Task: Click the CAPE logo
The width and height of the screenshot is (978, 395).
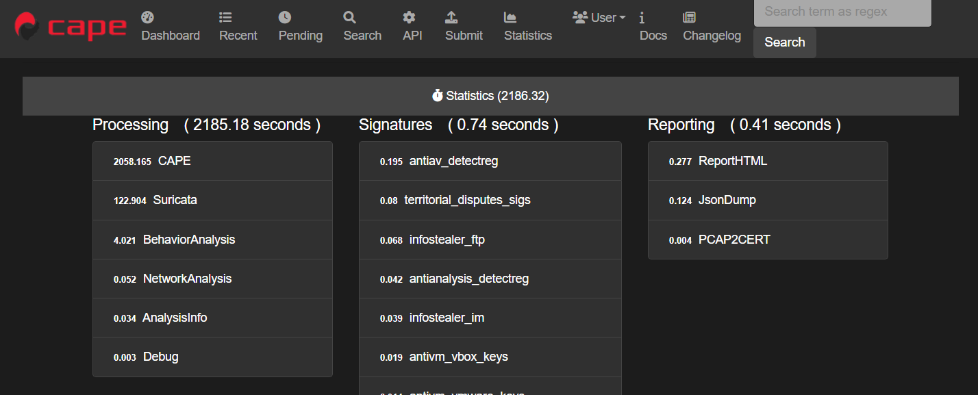Action: tap(71, 27)
